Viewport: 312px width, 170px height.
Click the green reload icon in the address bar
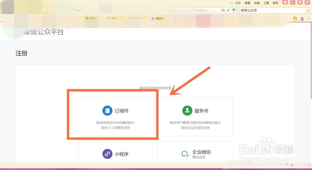click(x=223, y=11)
